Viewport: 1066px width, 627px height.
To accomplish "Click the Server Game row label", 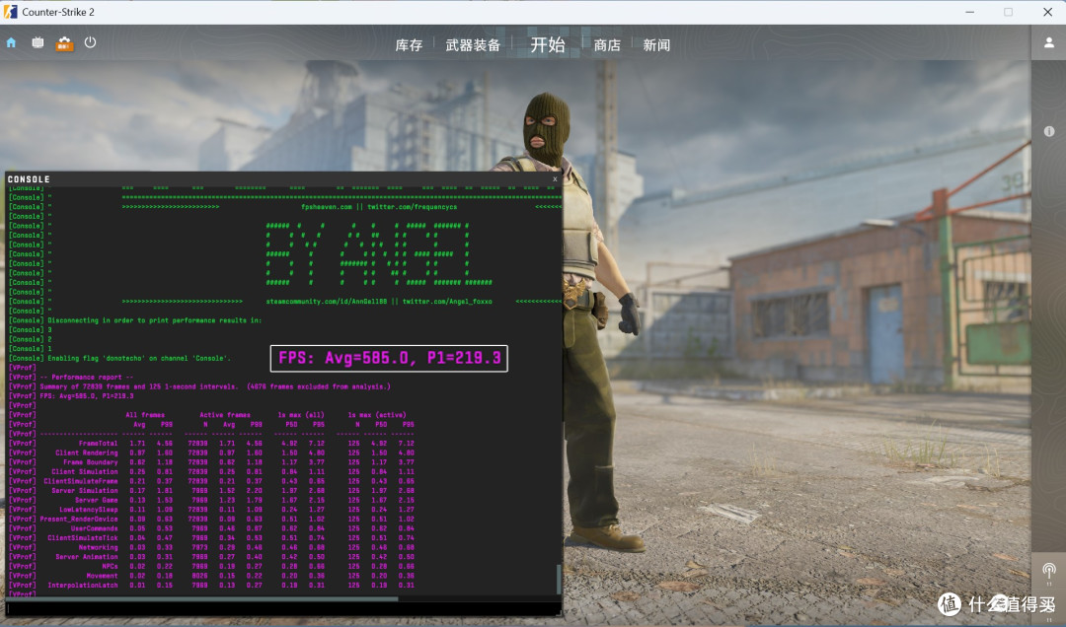I will coord(96,501).
